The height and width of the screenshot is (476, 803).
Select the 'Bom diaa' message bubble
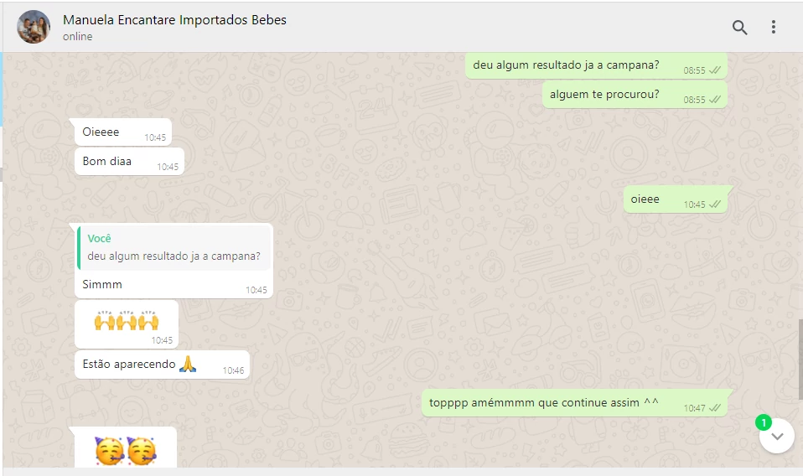(x=129, y=161)
